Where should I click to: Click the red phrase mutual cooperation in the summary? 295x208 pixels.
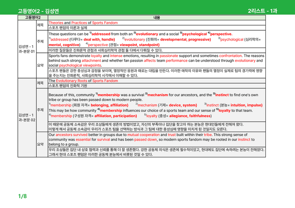(x=144, y=135)
